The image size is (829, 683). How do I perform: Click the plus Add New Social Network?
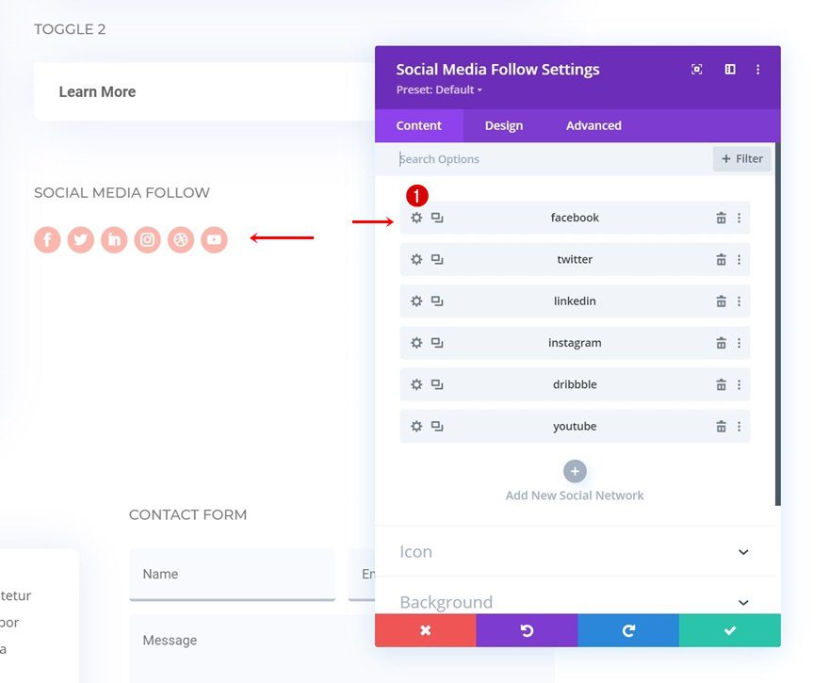(x=576, y=472)
